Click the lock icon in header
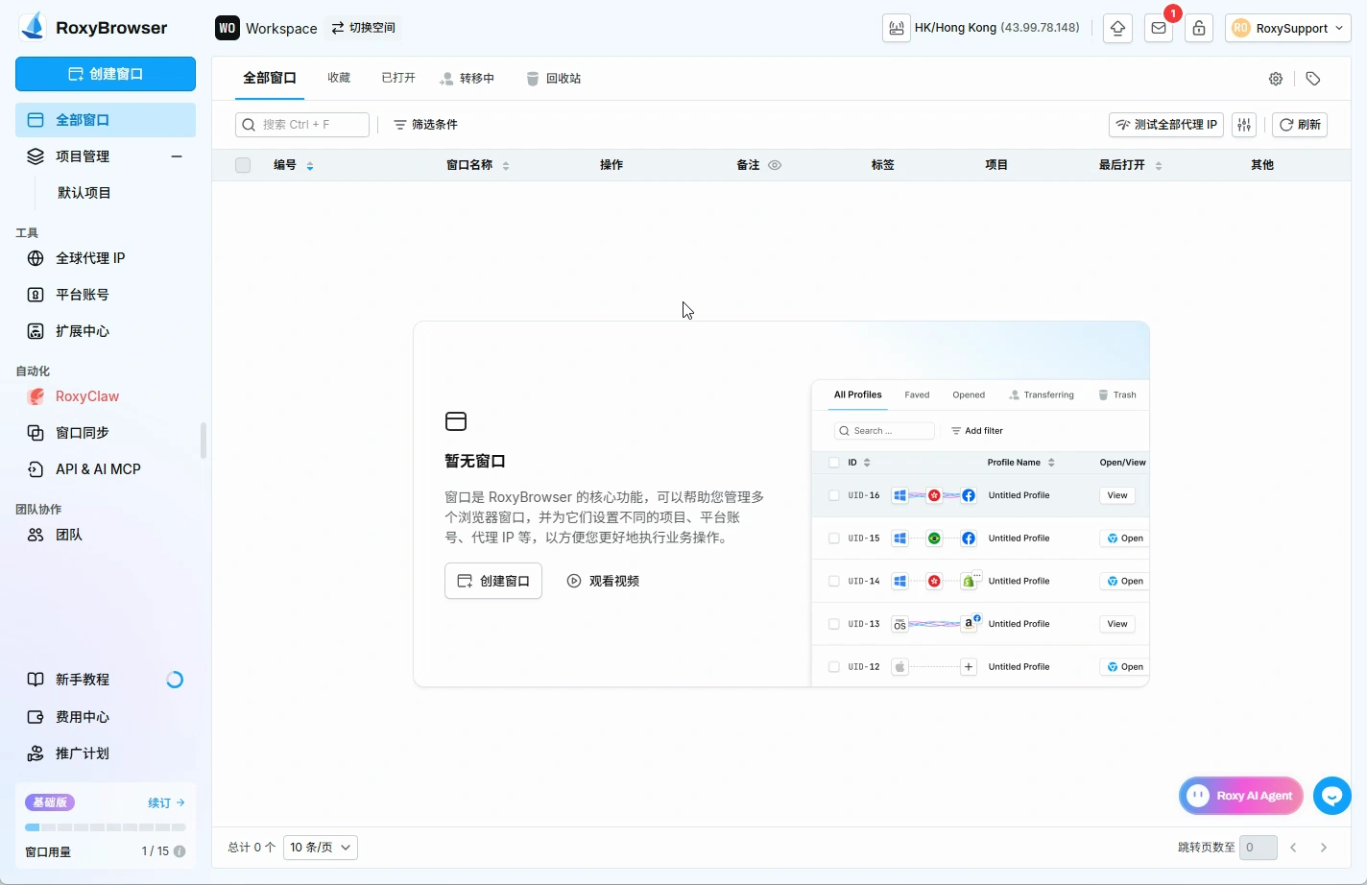 pos(1199,28)
